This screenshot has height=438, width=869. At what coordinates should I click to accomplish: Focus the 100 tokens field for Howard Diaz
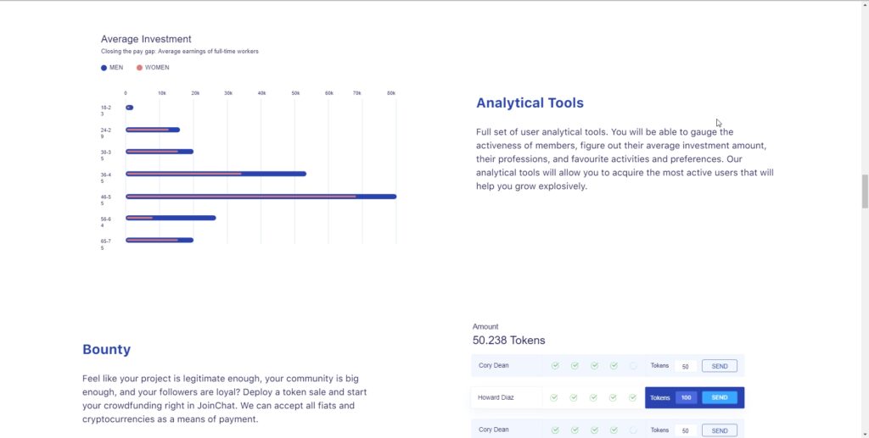pos(686,397)
